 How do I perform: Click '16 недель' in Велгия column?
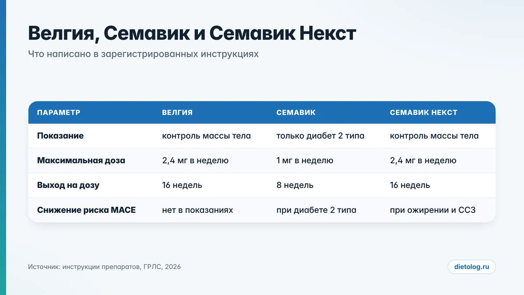click(x=182, y=185)
